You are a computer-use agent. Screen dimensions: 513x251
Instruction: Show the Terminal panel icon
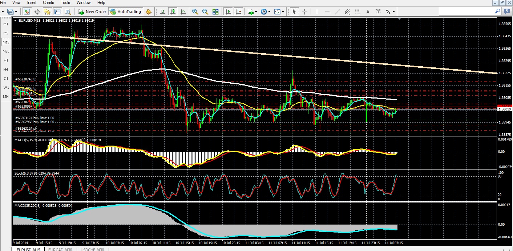click(57, 12)
